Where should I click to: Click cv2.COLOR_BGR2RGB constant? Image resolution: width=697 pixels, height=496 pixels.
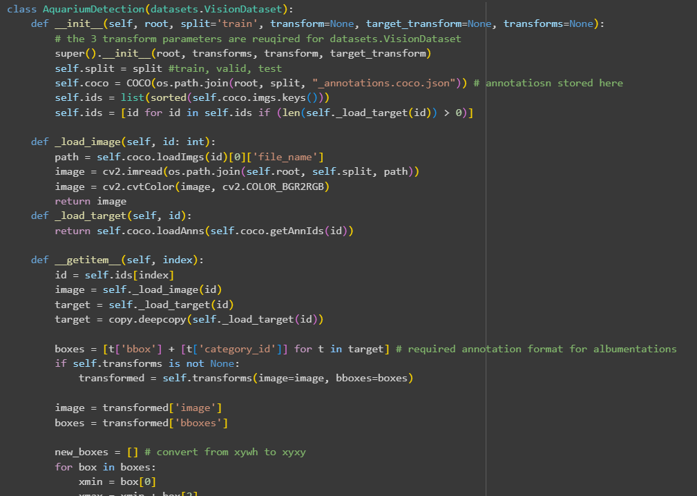pos(273,187)
